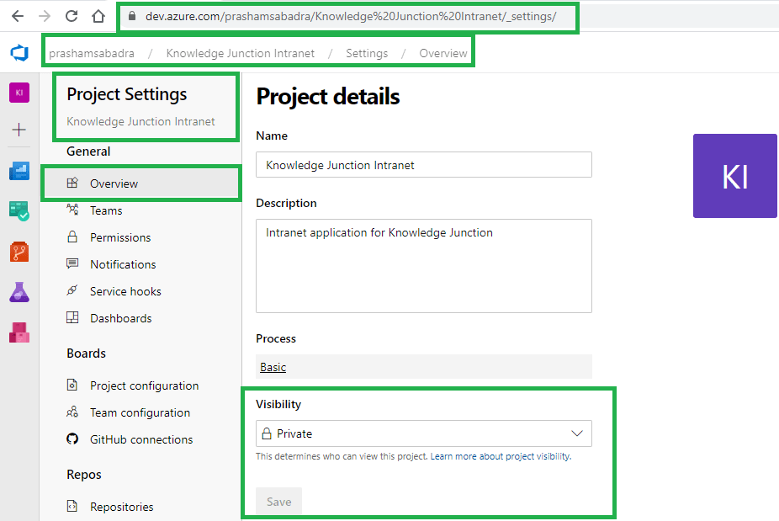Open GitHub connections settings
Viewport: 779px width, 521px height.
(x=141, y=439)
